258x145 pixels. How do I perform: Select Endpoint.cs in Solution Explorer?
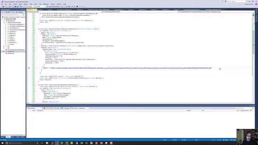(x=12, y=35)
